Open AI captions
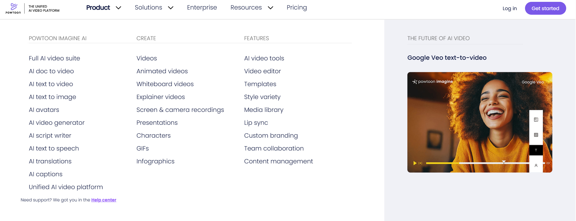Screen dimensions: 576x221 [45, 174]
